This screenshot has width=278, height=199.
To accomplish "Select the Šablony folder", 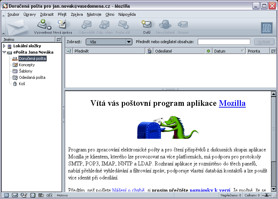I will pyautogui.click(x=26, y=71).
